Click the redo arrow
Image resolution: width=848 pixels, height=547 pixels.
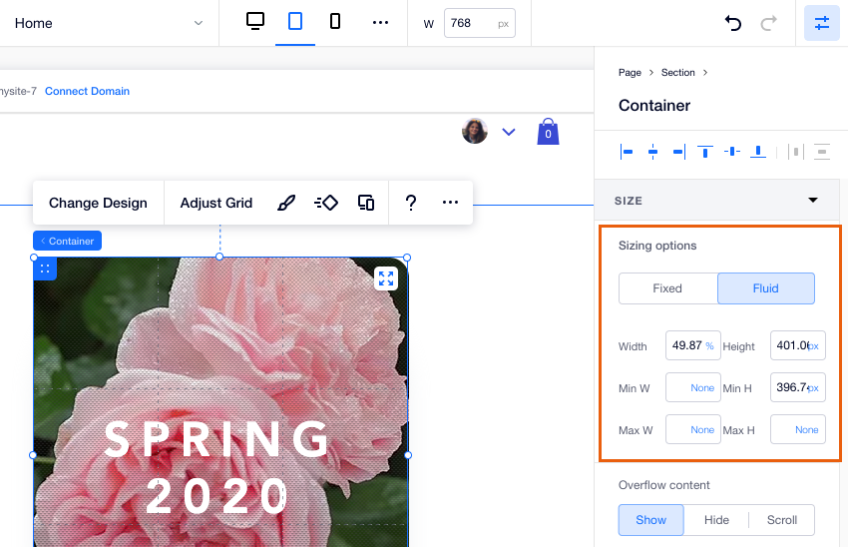tap(768, 23)
